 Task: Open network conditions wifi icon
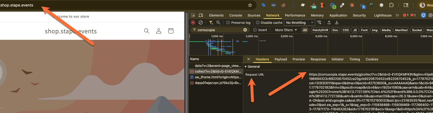click(319, 22)
